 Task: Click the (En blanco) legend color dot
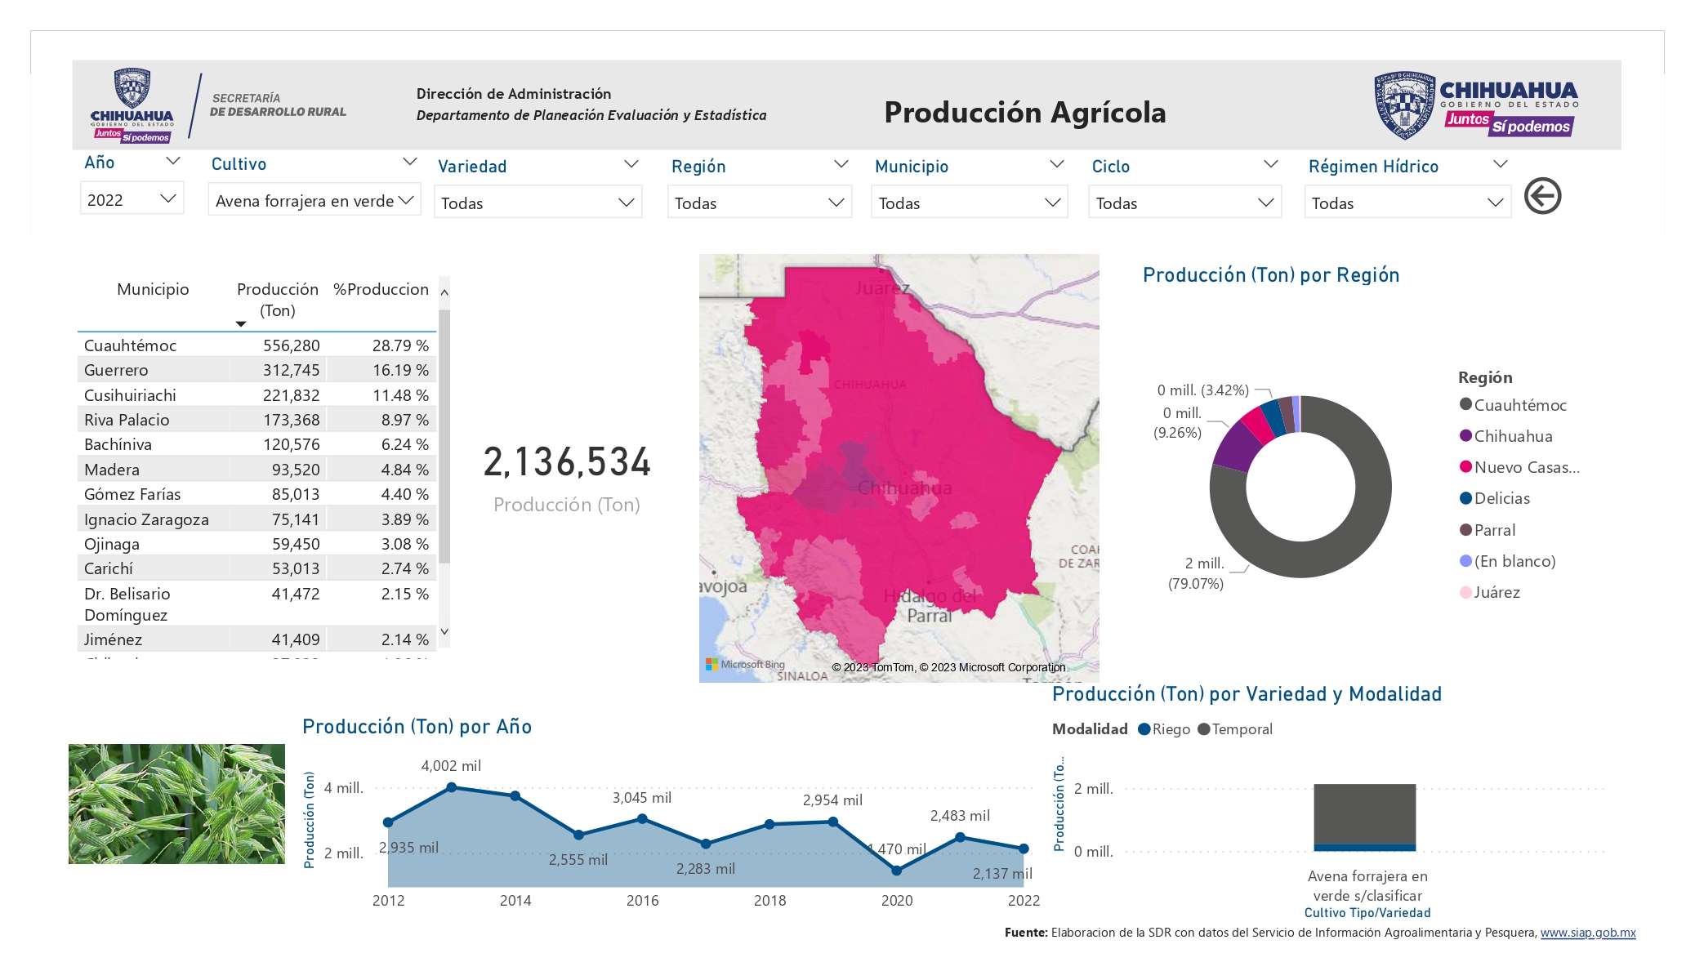(1465, 560)
